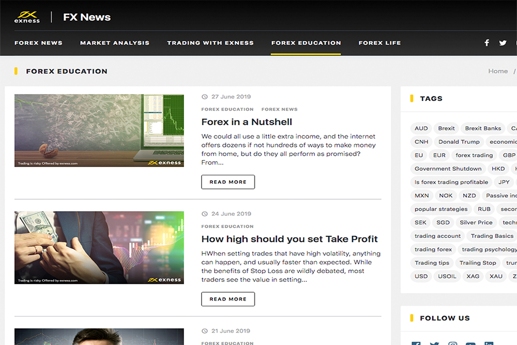Select the AUD tag
This screenshot has height=345, width=517.
coord(421,128)
